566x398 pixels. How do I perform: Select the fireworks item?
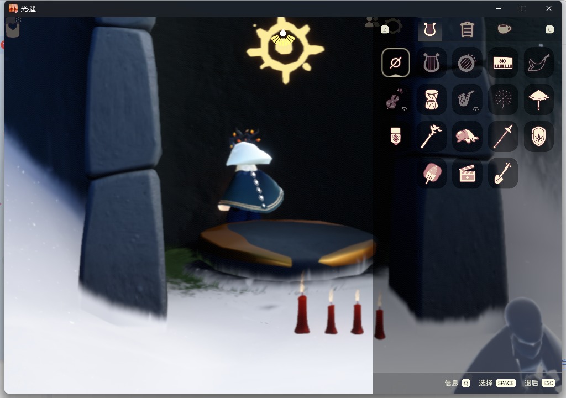click(x=503, y=99)
